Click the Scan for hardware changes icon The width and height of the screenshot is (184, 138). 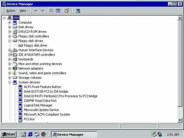pos(78,11)
